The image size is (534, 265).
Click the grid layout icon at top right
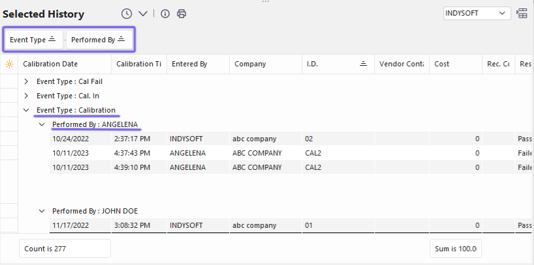coord(522,13)
